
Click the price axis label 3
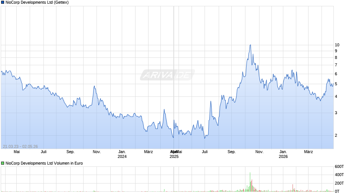(x=336, y=113)
